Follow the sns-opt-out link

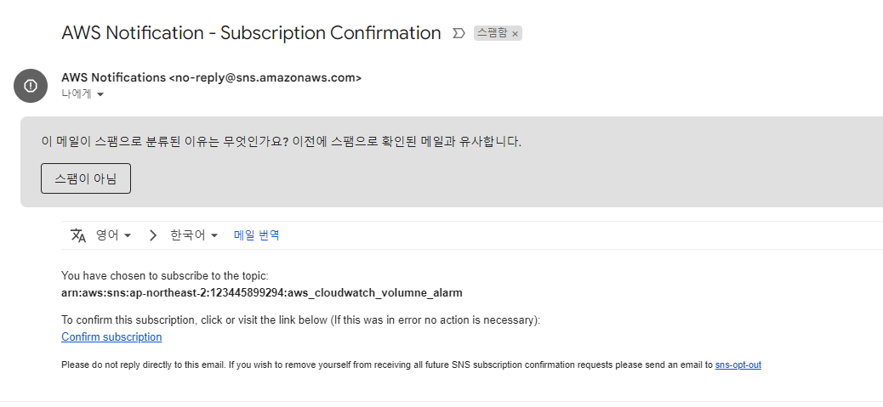pos(738,365)
